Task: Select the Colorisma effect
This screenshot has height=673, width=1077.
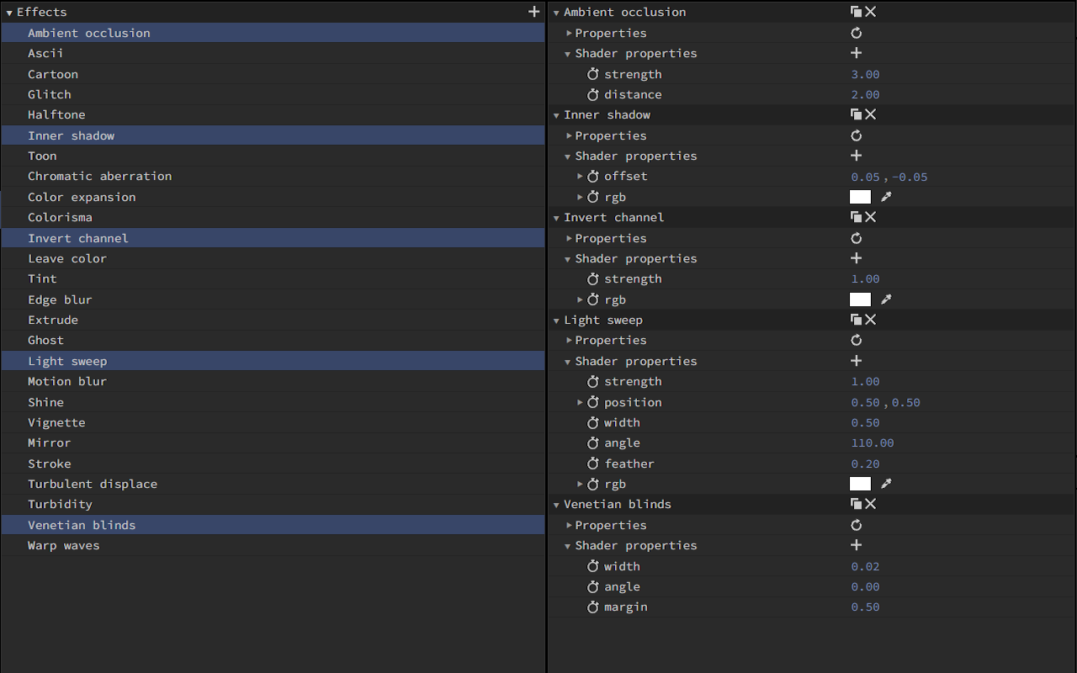Action: (x=273, y=217)
